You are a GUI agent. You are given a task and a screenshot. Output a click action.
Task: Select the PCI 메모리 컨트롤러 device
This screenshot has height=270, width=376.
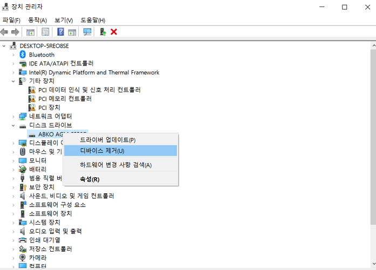point(65,99)
